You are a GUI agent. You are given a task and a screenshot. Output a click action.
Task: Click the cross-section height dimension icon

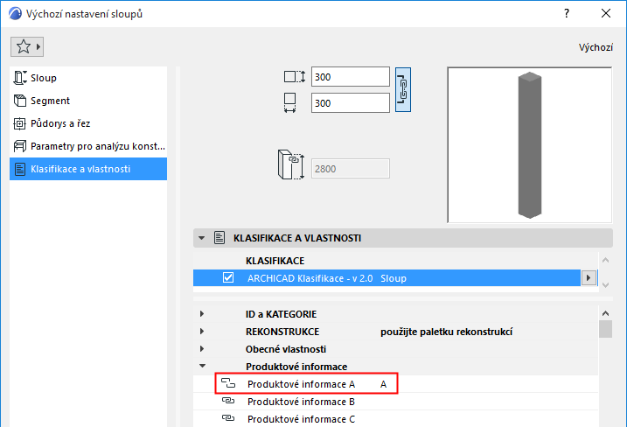(295, 77)
